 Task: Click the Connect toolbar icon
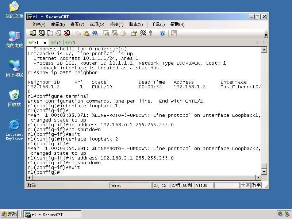(33, 33)
